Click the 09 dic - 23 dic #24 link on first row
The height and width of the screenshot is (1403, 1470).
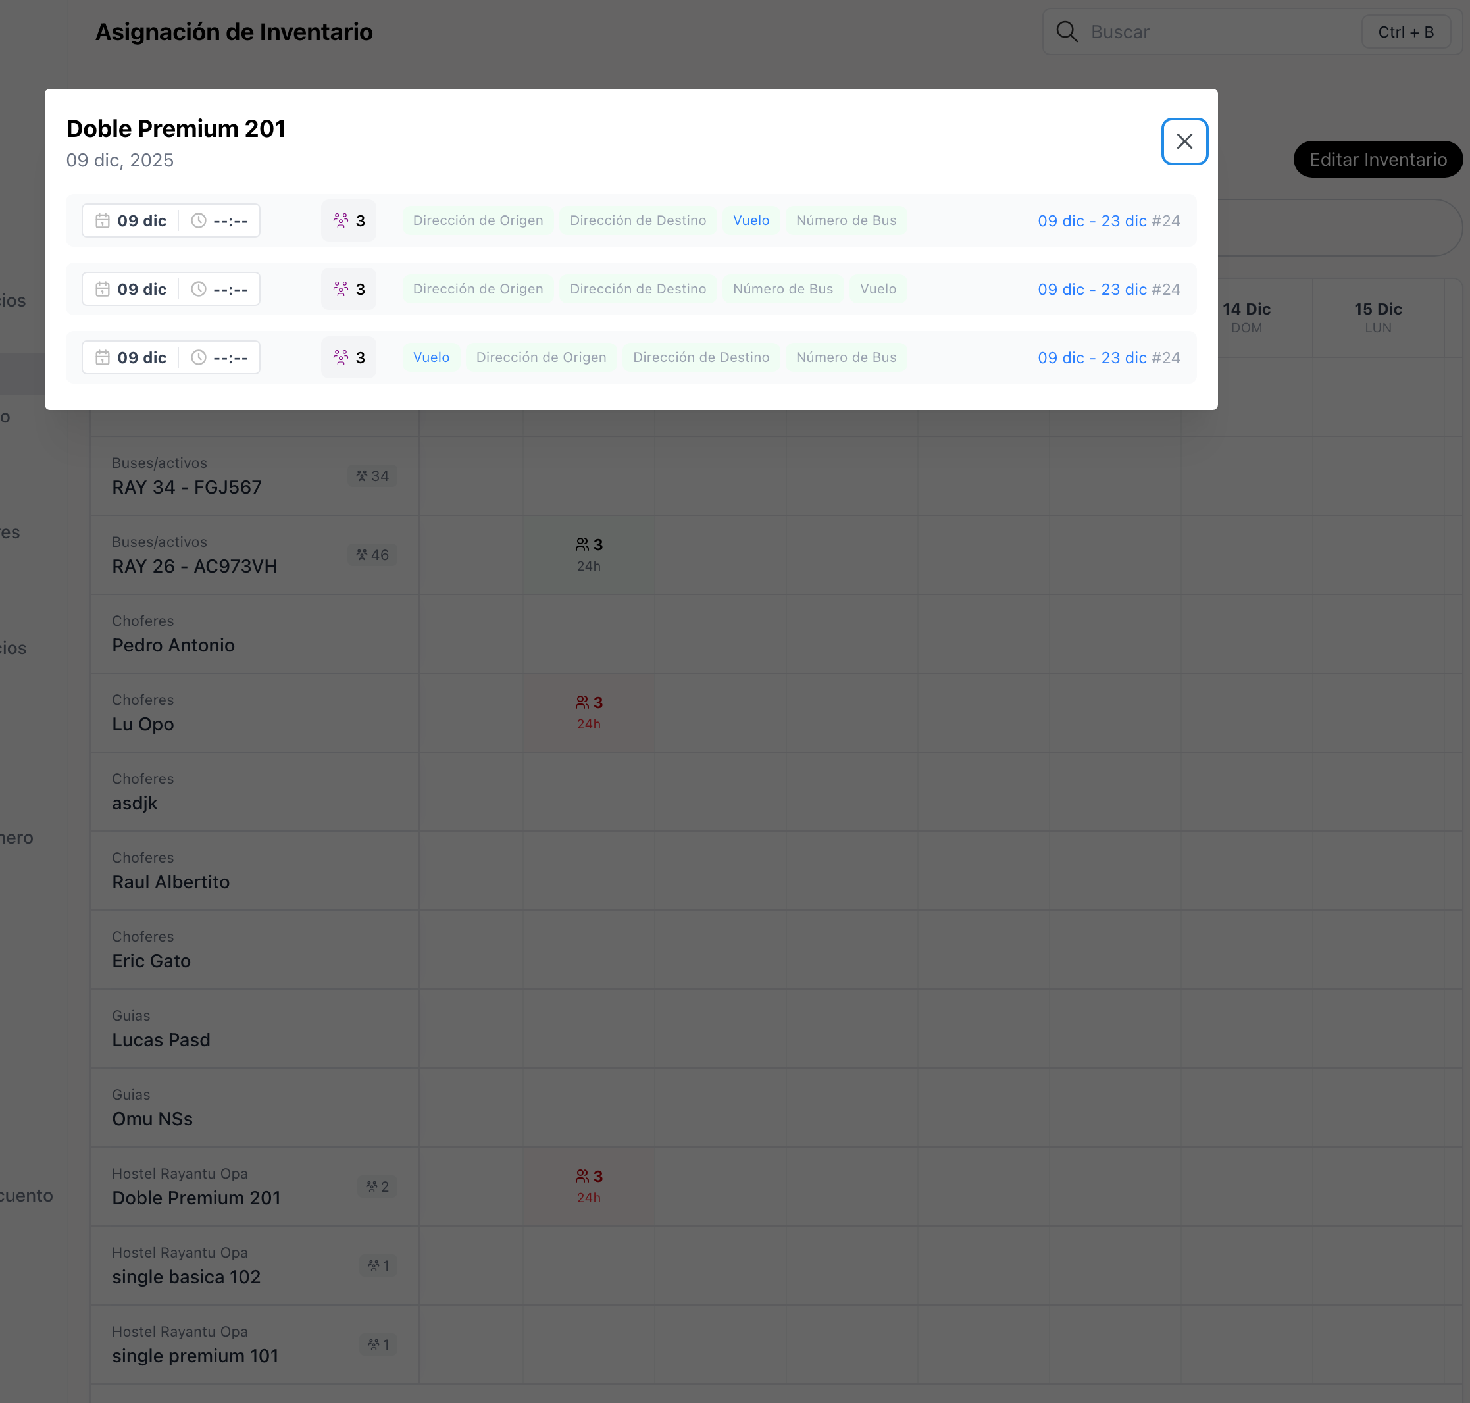tap(1108, 220)
